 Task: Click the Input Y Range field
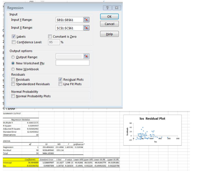click(70, 20)
